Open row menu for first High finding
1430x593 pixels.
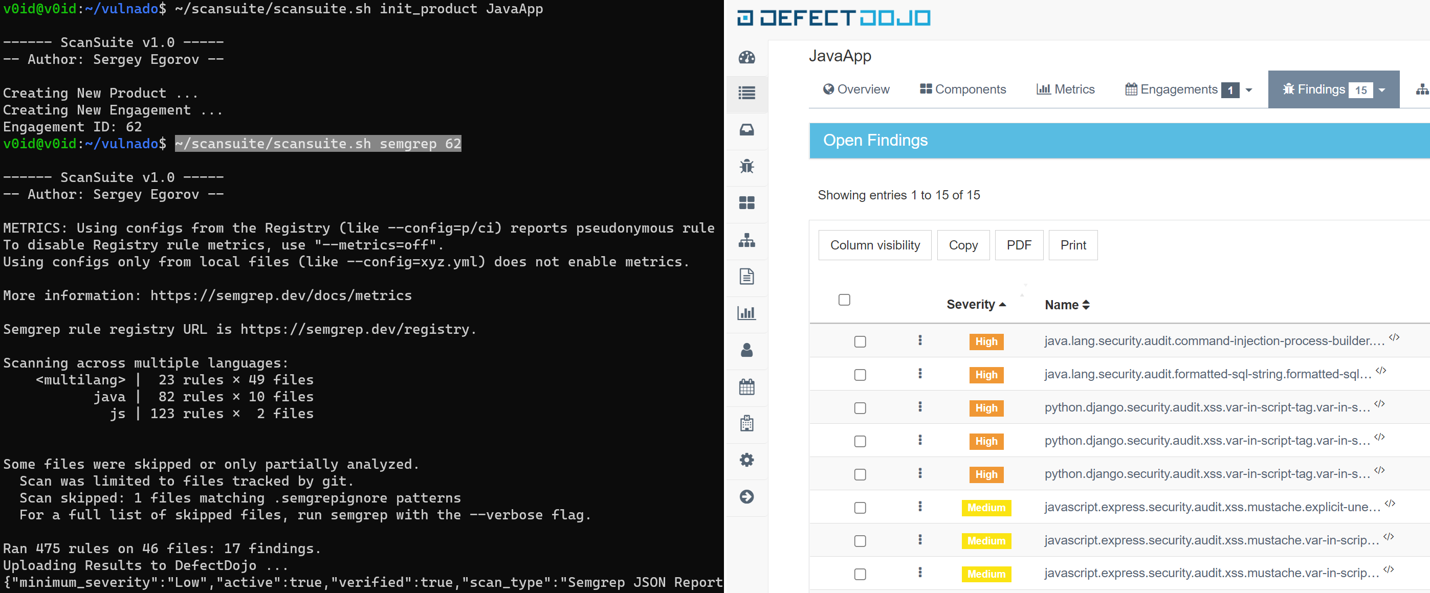(x=920, y=340)
